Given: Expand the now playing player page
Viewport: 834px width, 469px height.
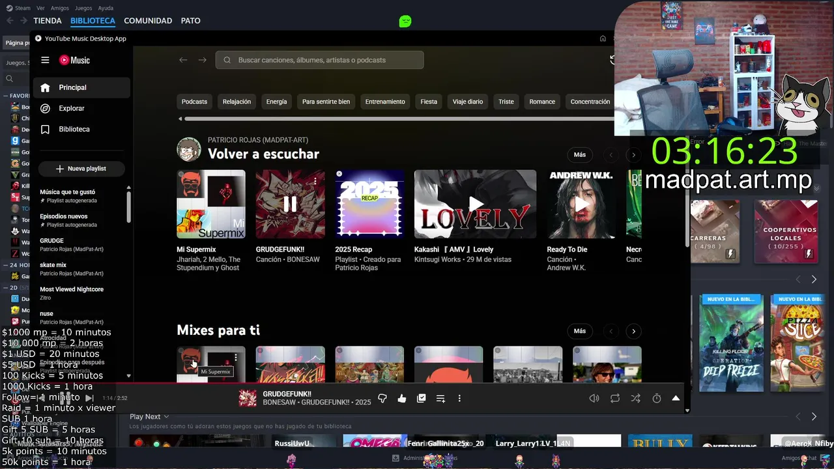Looking at the screenshot, I should click(x=676, y=398).
